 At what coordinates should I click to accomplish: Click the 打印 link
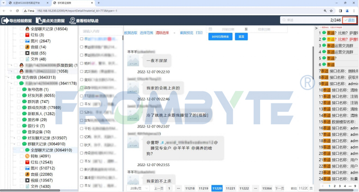pyautogui.click(x=199, y=33)
